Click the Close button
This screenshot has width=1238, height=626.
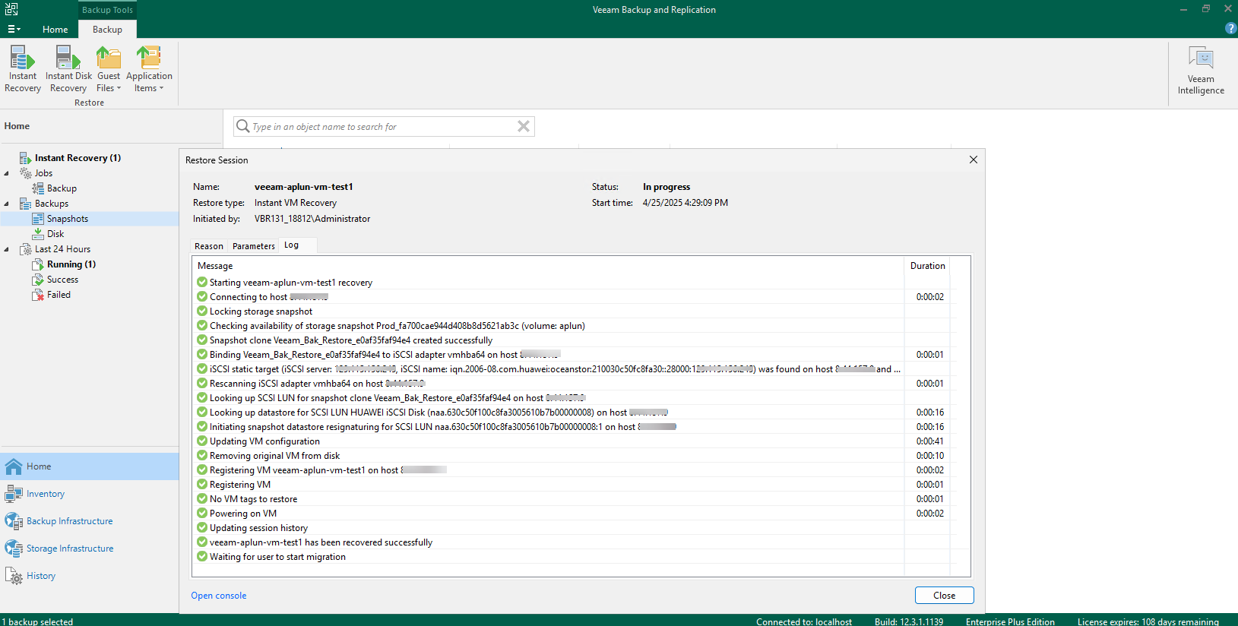coord(944,596)
